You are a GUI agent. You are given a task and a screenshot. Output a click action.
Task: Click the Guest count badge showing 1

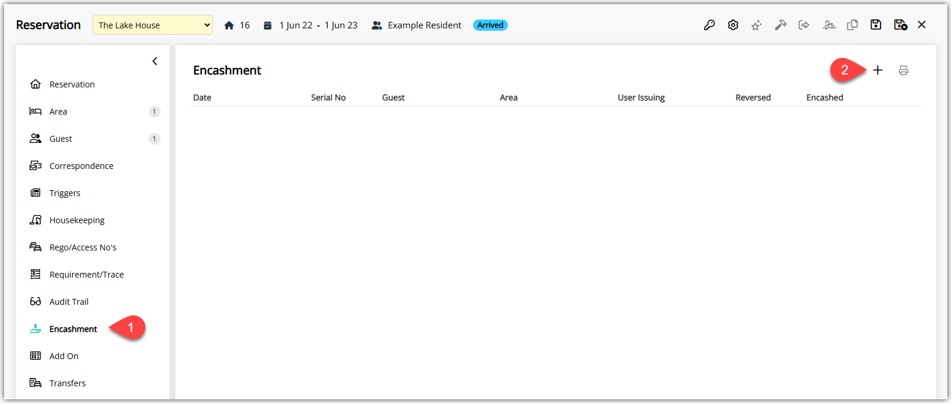coord(154,139)
